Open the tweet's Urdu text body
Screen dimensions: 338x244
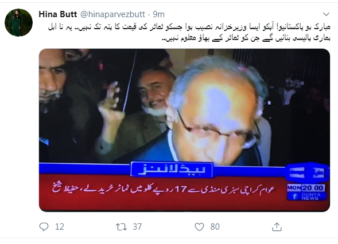click(189, 33)
